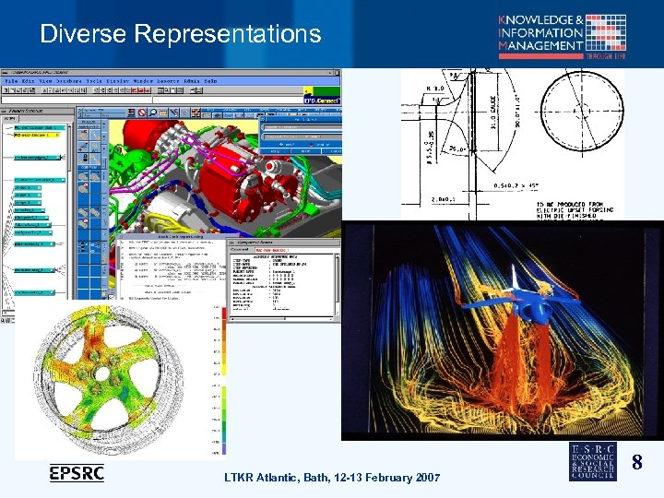
Task: Select the yellow highlighted tree node
Action: [x=37, y=135]
